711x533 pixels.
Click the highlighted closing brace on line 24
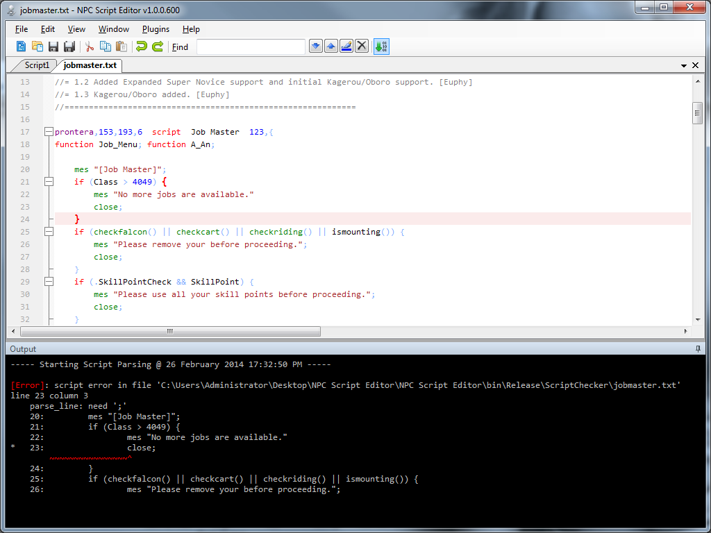(x=77, y=219)
